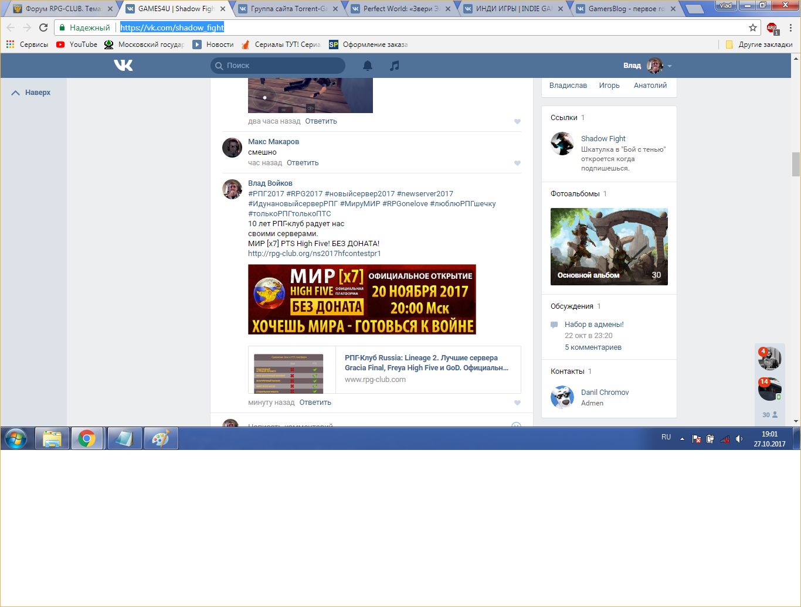Show hidden system tray icons
This screenshot has height=607, width=801.
[x=682, y=439]
